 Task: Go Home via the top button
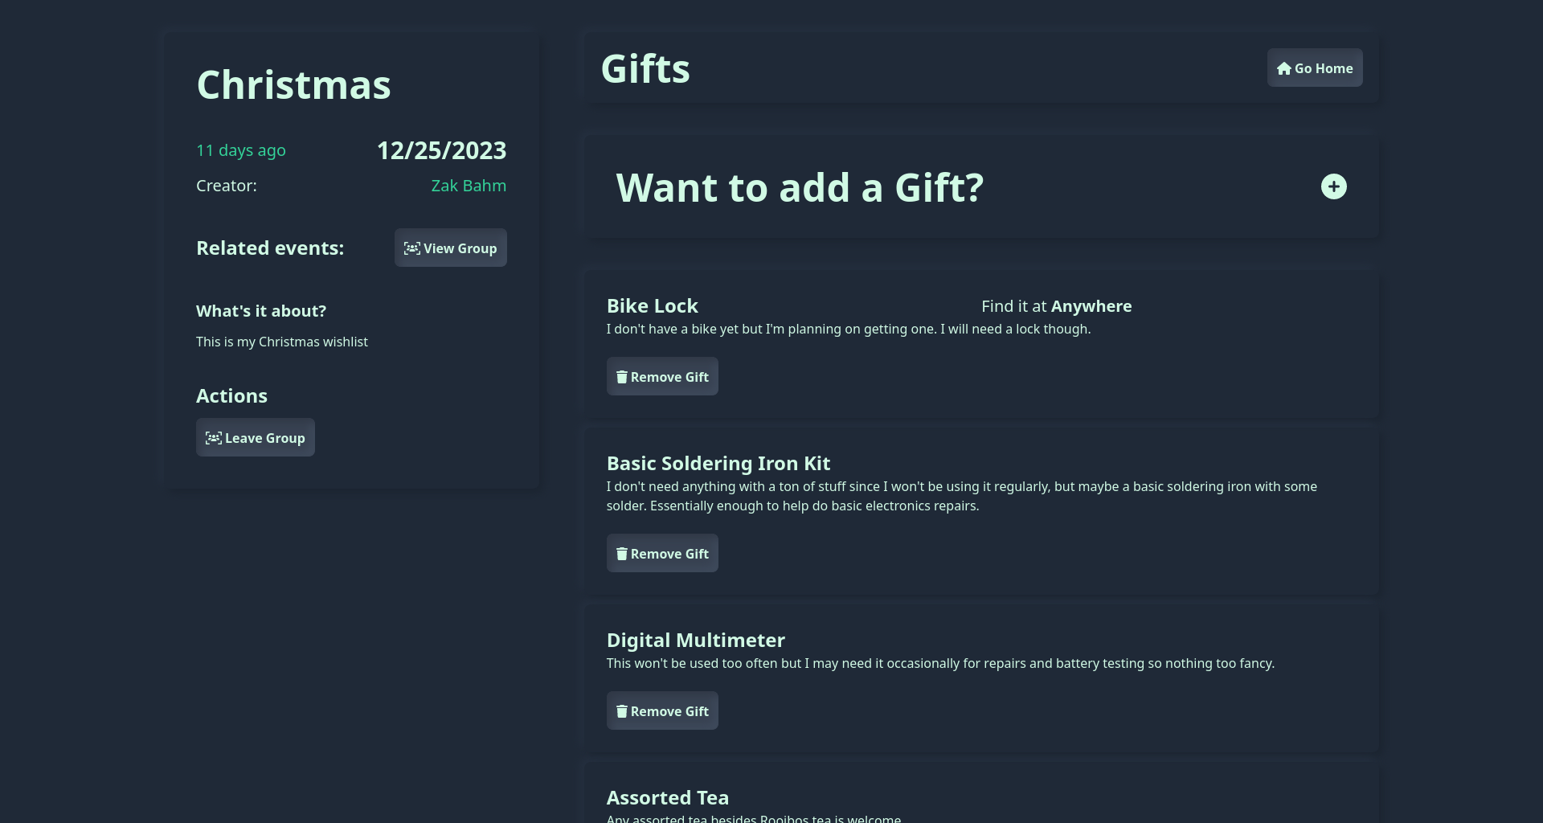click(1315, 68)
